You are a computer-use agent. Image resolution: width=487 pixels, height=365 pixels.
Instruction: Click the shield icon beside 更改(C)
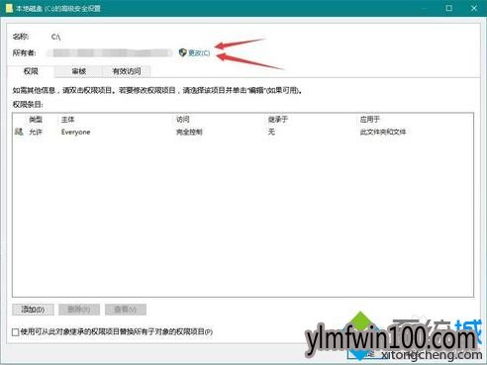[182, 52]
